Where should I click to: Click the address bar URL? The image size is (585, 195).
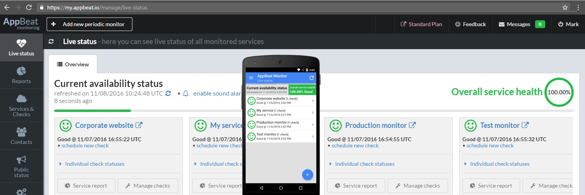97,7
